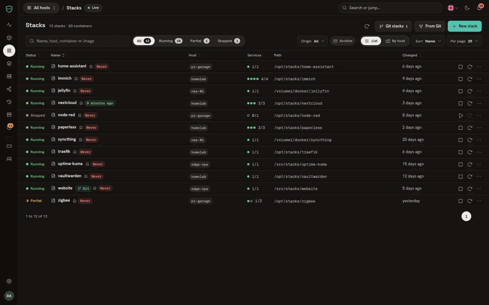Sort by Changed column
The width and height of the screenshot is (489, 305).
(x=411, y=55)
